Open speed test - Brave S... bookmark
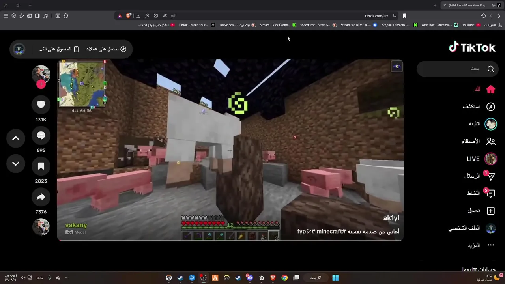Viewport: 505px width, 284px height. click(318, 25)
